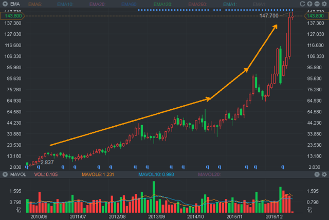329x220 pixels.
Task: Toggle the EMA250 line label
Action: 195,4
